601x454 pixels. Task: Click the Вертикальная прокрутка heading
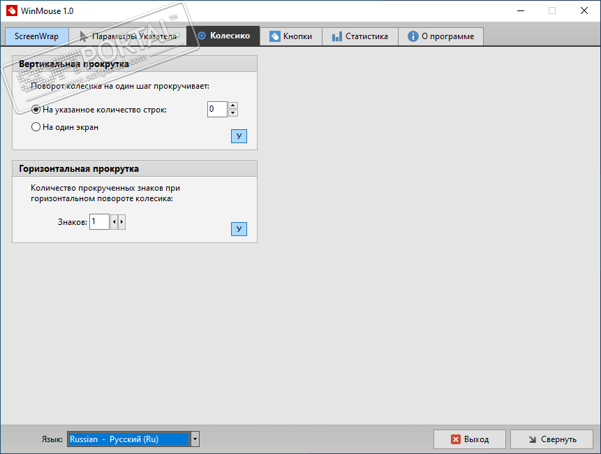click(74, 64)
